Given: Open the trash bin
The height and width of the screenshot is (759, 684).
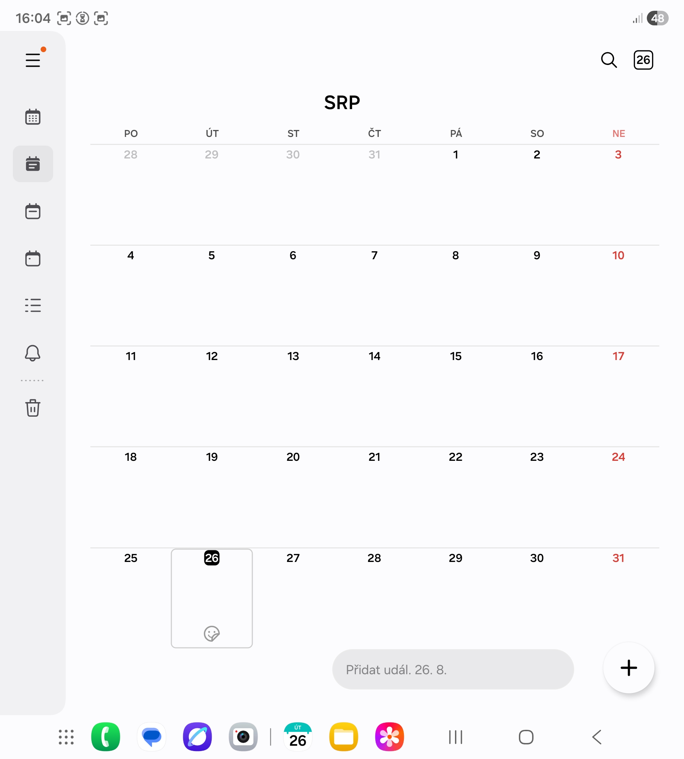Looking at the screenshot, I should point(33,408).
